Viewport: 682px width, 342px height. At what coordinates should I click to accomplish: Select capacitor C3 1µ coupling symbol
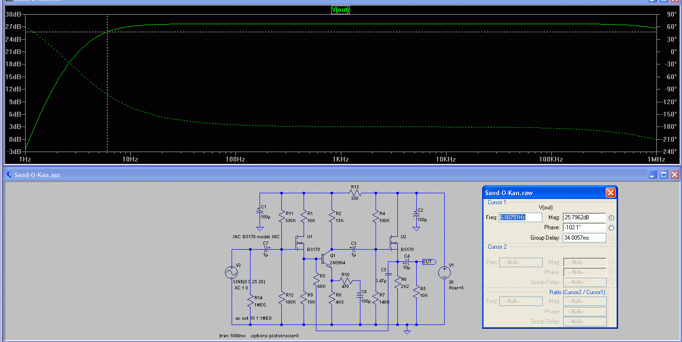(x=353, y=249)
